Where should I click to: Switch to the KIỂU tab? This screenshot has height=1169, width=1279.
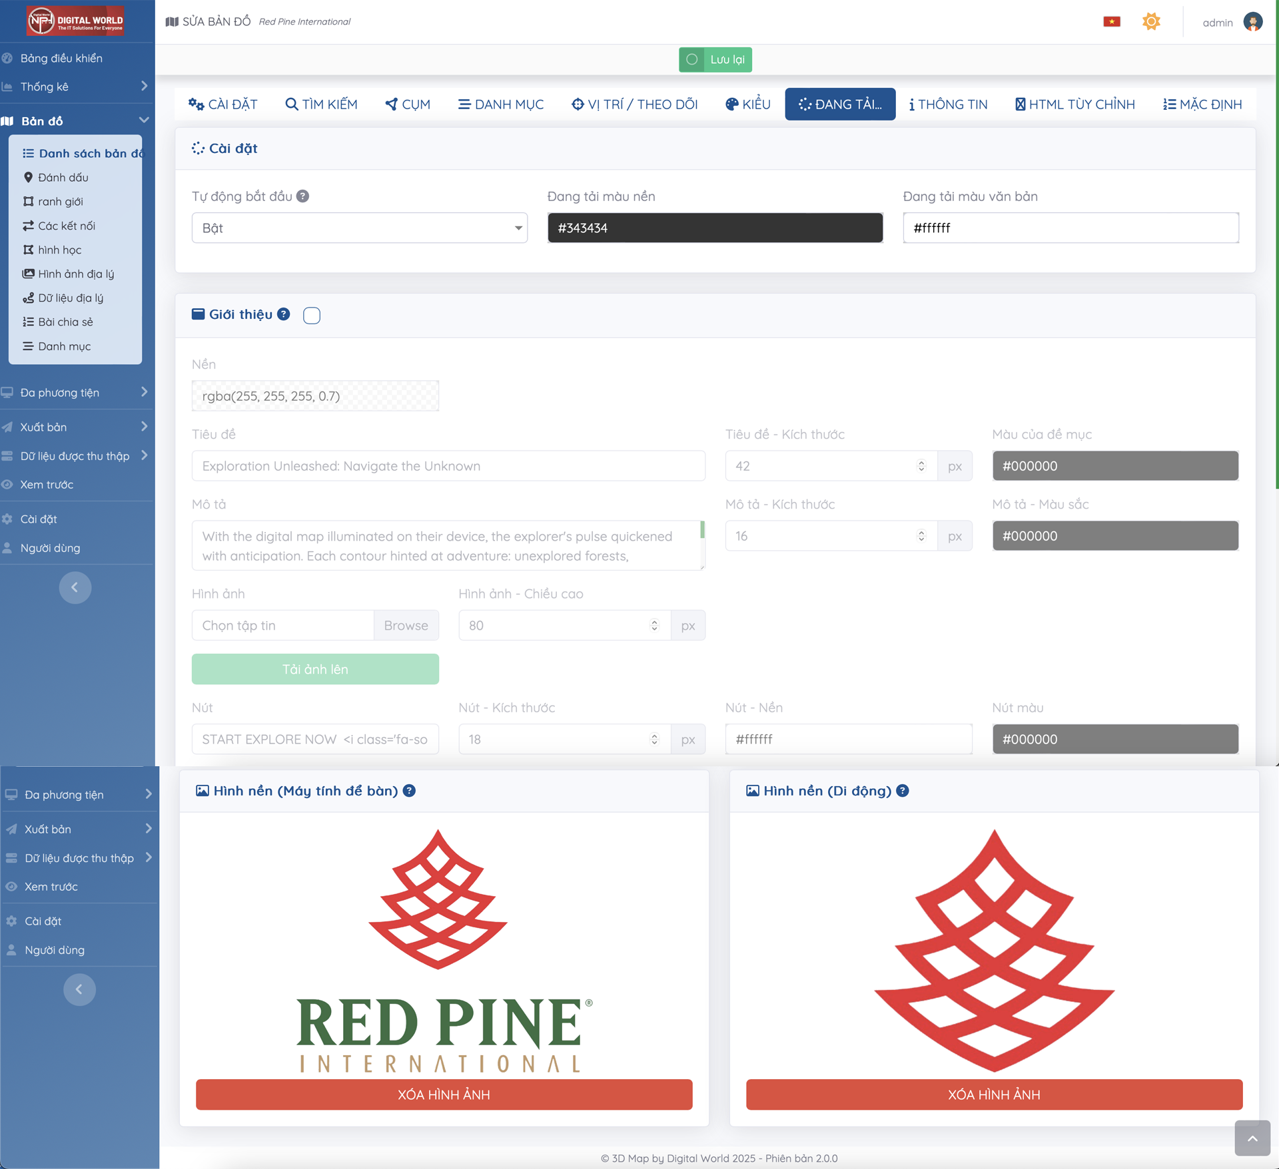pos(748,105)
